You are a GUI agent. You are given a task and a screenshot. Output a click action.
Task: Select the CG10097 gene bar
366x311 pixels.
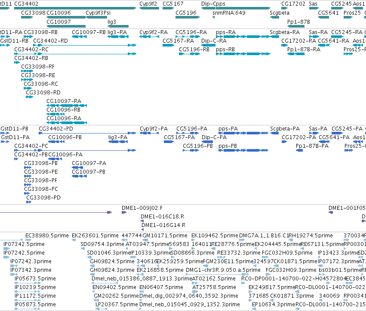coord(66,26)
